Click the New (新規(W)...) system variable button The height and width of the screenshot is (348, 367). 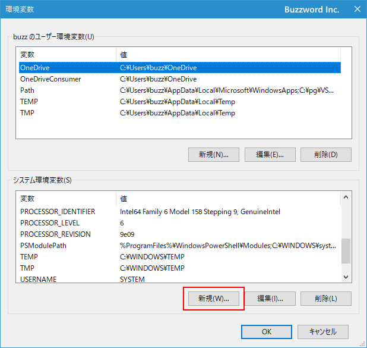(x=213, y=298)
